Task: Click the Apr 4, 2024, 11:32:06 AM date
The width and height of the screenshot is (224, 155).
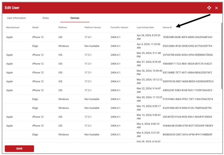Action: pyautogui.click(x=148, y=46)
